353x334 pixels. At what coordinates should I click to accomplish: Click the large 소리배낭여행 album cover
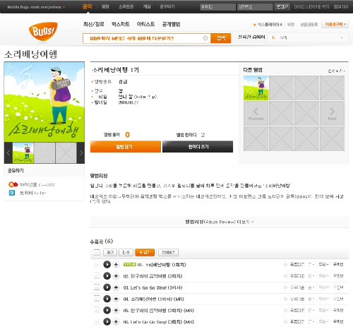coord(44,102)
